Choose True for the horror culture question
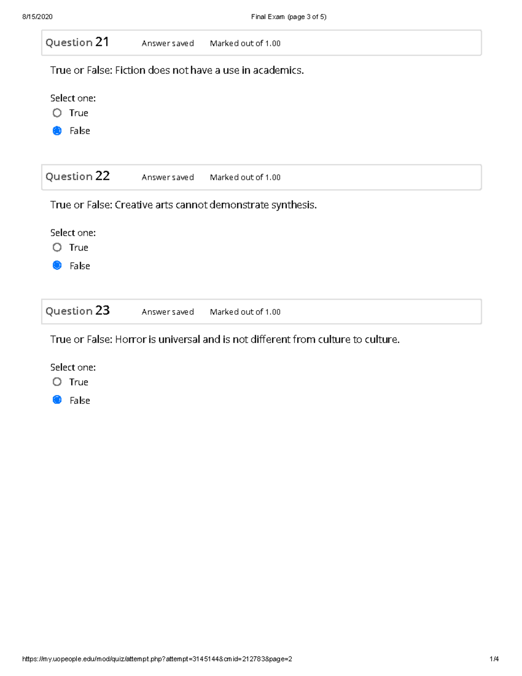 pyautogui.click(x=57, y=382)
